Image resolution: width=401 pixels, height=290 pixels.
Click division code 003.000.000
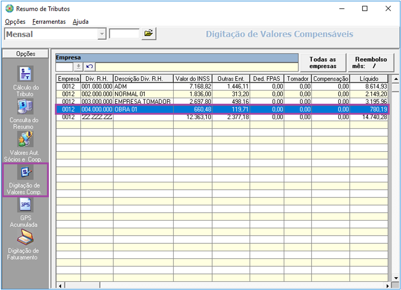click(x=97, y=101)
